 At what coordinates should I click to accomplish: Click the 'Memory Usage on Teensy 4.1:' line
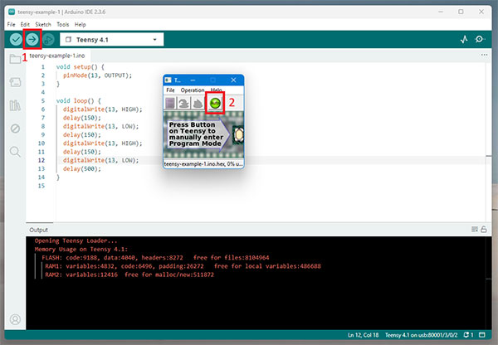point(81,249)
